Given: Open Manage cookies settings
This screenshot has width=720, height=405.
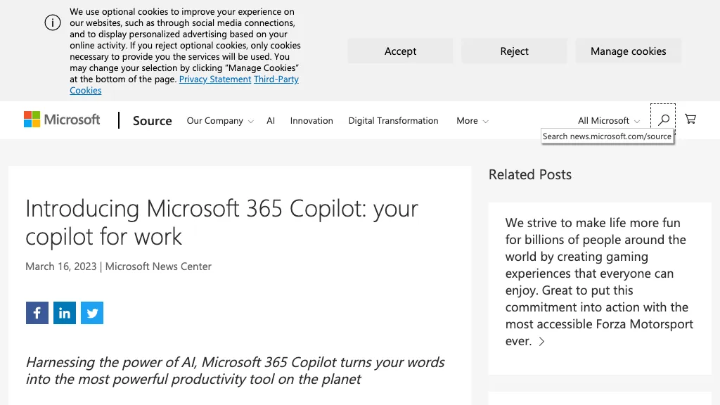Looking at the screenshot, I should (628, 51).
